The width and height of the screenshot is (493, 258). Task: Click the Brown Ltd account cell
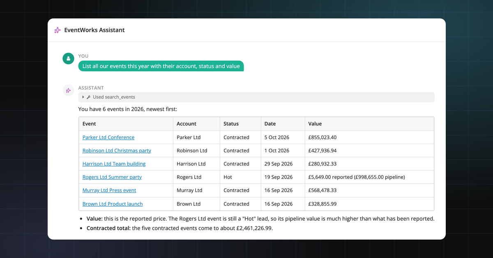[x=197, y=204]
